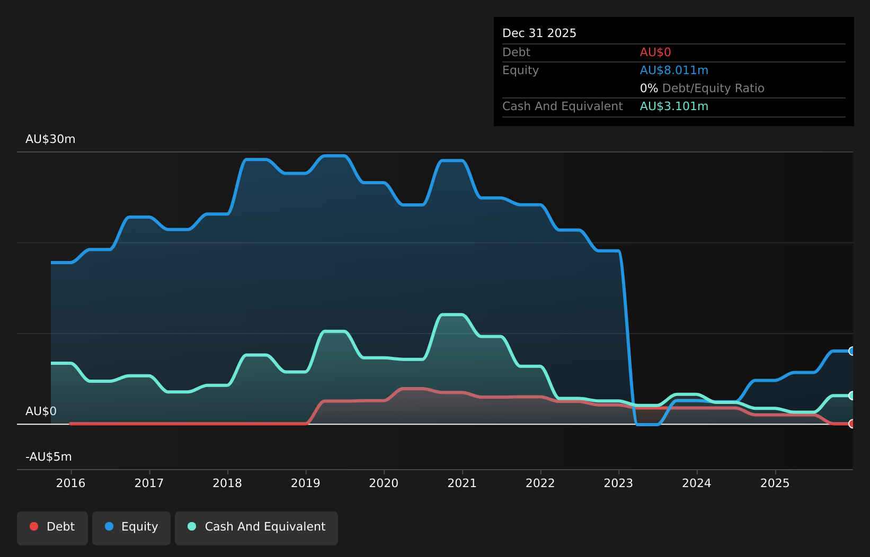Image resolution: width=870 pixels, height=557 pixels.
Task: Click the -AU$5m y-axis label
Action: pos(49,457)
